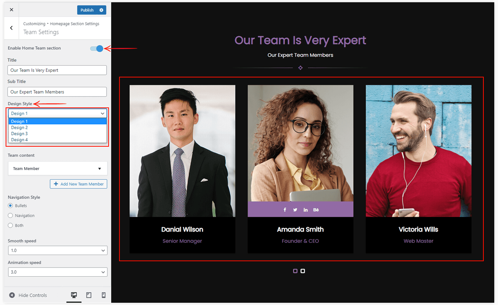Click LinkedIn icon on Amanda Smith card
The height and width of the screenshot is (305, 498).
click(306, 210)
